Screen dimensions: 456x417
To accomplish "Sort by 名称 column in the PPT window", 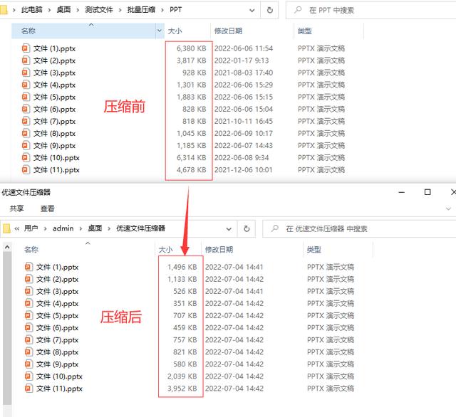I will pos(28,31).
